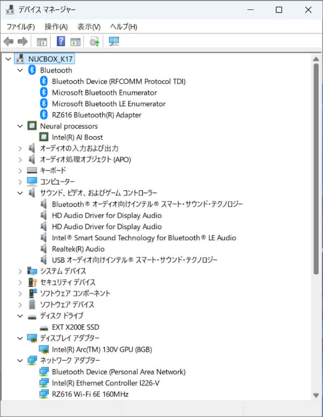Click the Forward arrow toolbar icon
This screenshot has width=323, height=417.
(x=22, y=42)
